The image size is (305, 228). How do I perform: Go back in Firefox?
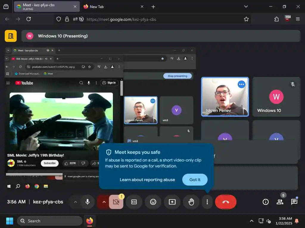(x=7, y=19)
